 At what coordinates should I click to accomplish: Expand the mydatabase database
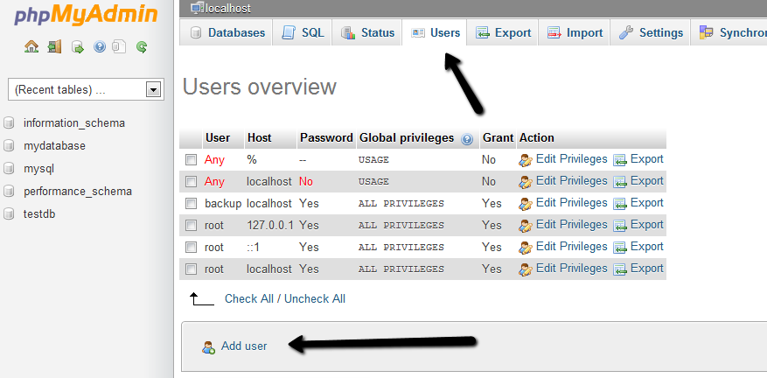[54, 146]
